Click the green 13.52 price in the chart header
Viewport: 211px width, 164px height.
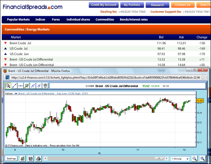pyautogui.click(x=146, y=86)
